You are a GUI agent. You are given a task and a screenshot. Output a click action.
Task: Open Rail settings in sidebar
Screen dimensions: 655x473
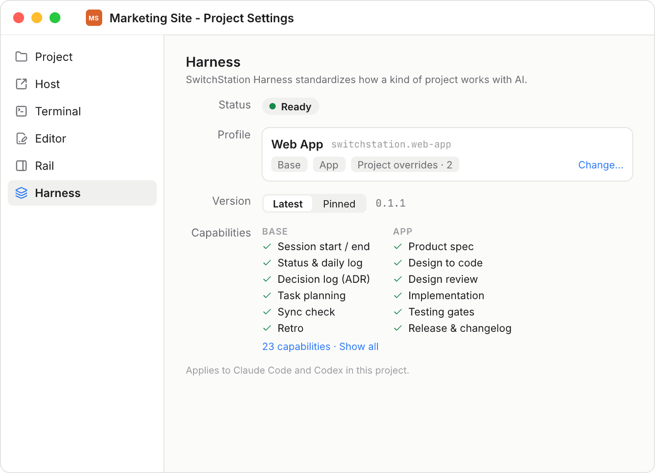coord(82,166)
